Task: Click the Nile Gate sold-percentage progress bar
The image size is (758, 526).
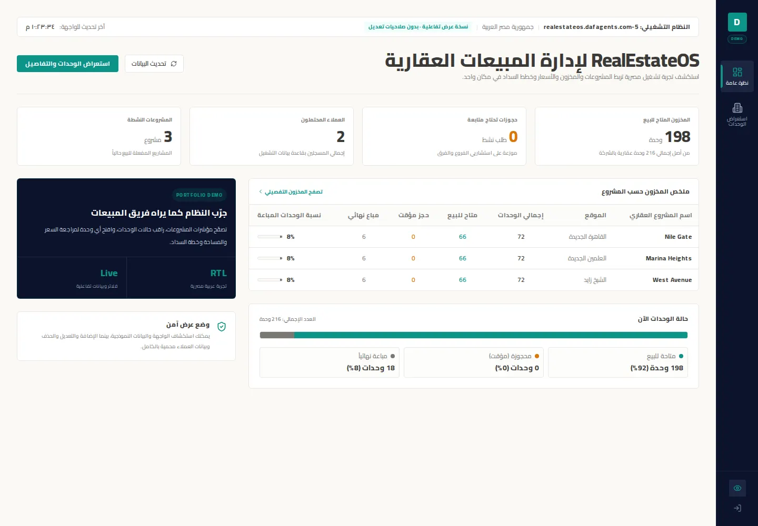Action: click(270, 237)
